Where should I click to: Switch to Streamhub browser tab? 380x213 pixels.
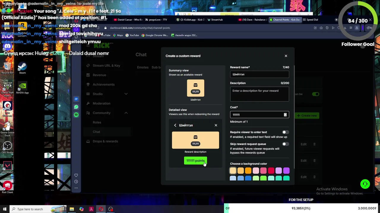tap(217, 20)
